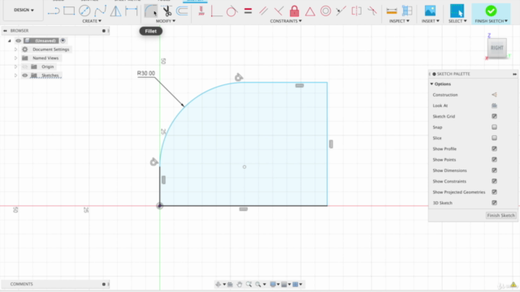Expand the Sketches tree node

point(15,75)
